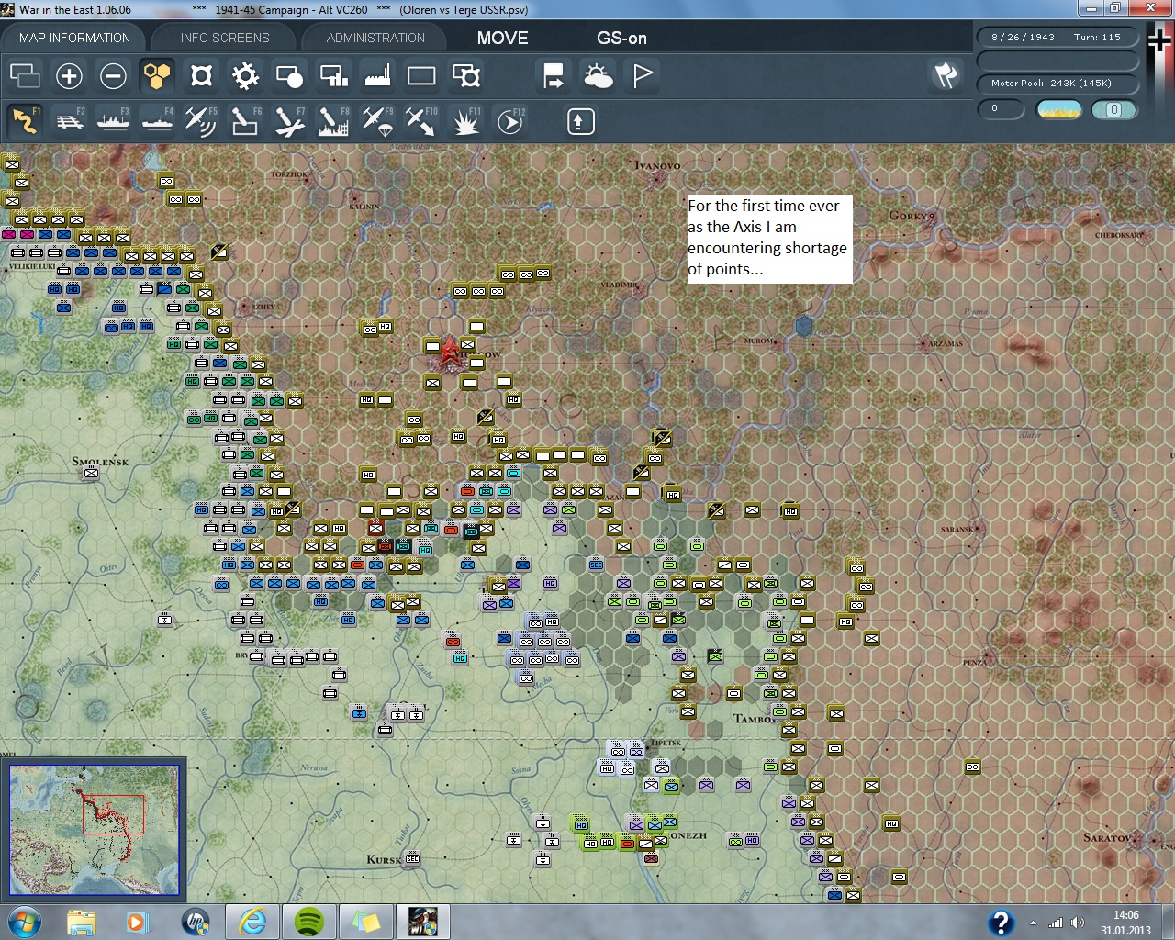
Task: Zoom out of the map
Action: 113,75
